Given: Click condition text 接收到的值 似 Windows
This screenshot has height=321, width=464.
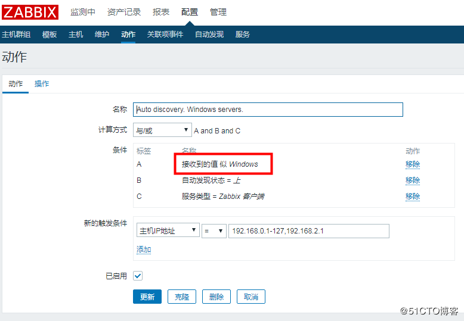Looking at the screenshot, I should pos(220,164).
